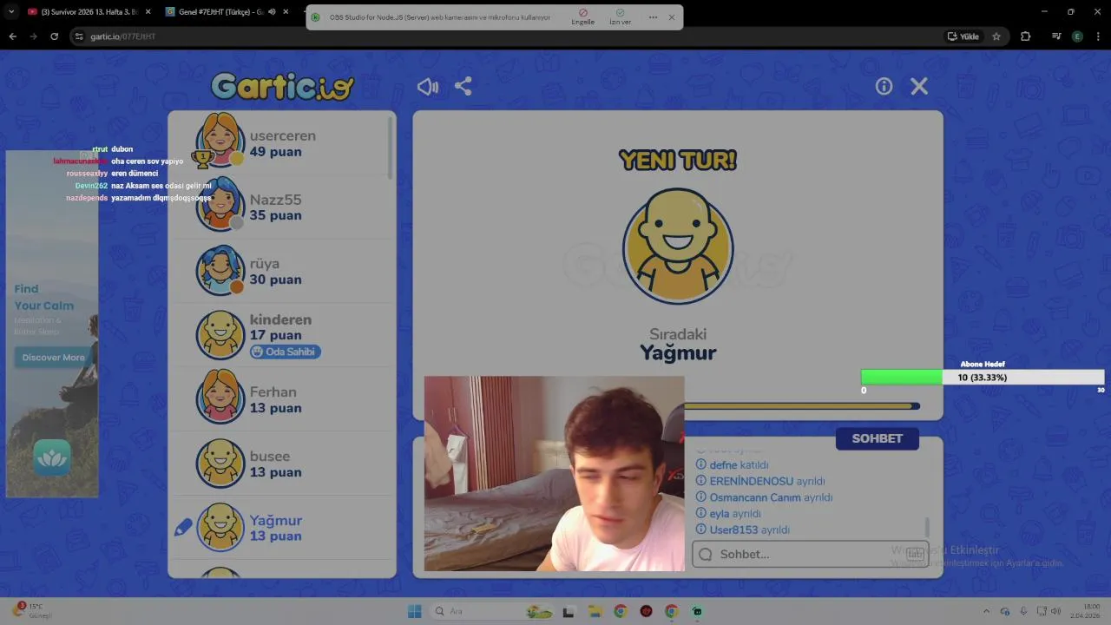Dismiss the OBS permission popup
The image size is (1111, 625).
pos(671,17)
